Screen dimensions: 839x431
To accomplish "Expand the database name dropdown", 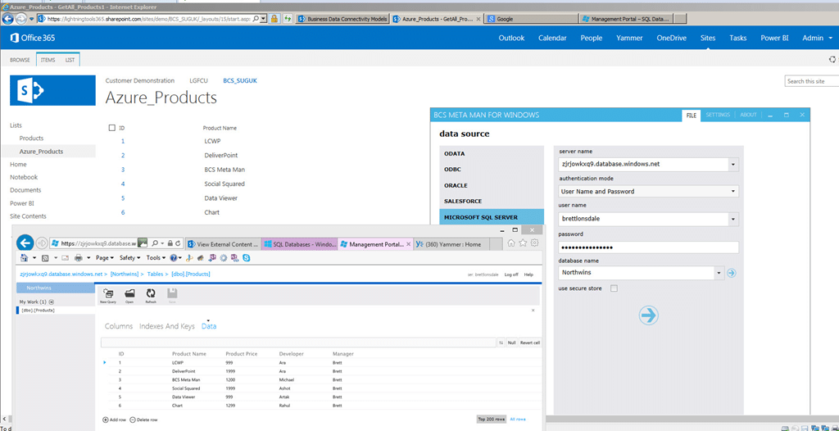I will [718, 273].
